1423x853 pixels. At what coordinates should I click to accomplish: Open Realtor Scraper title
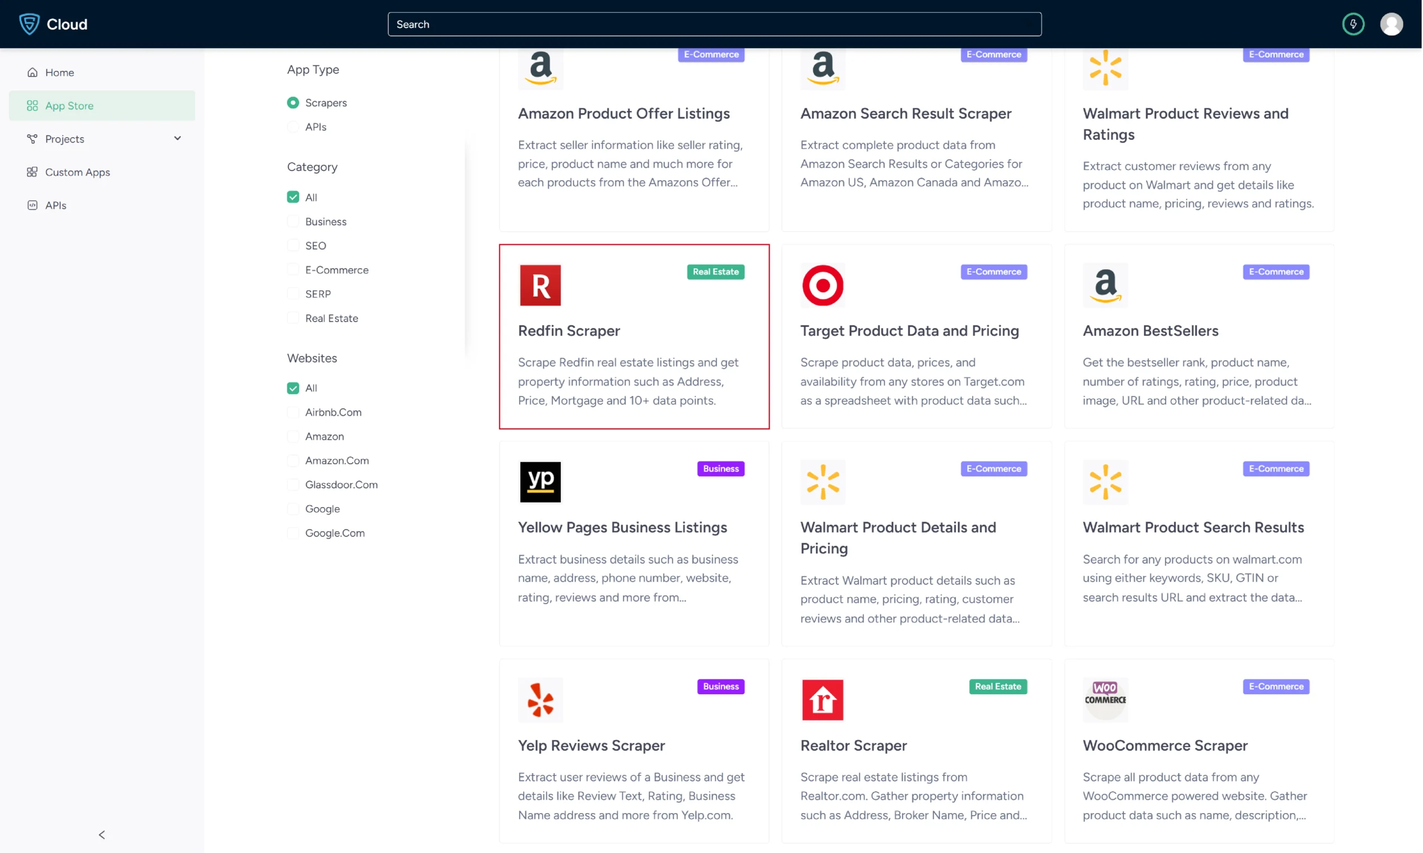tap(854, 745)
